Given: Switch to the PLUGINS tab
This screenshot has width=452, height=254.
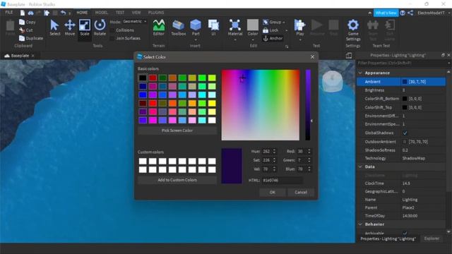Looking at the screenshot, I should tap(156, 13).
